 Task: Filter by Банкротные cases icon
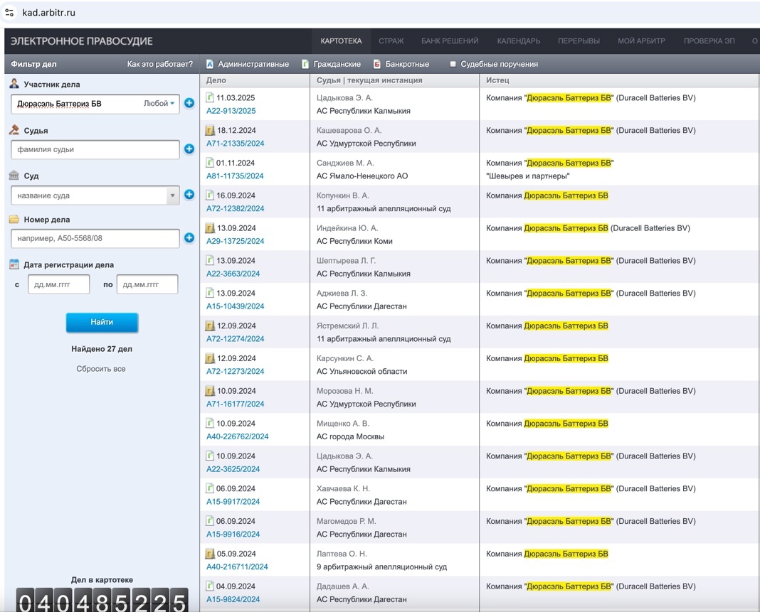(x=376, y=64)
